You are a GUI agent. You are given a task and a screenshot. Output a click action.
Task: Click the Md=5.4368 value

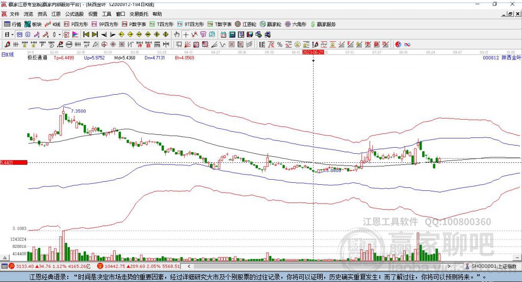click(125, 58)
